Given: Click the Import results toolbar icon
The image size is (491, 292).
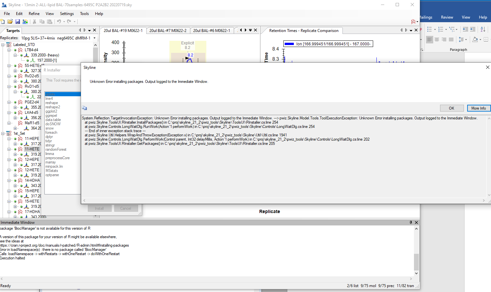Looking at the screenshot, I should click(x=25, y=22).
